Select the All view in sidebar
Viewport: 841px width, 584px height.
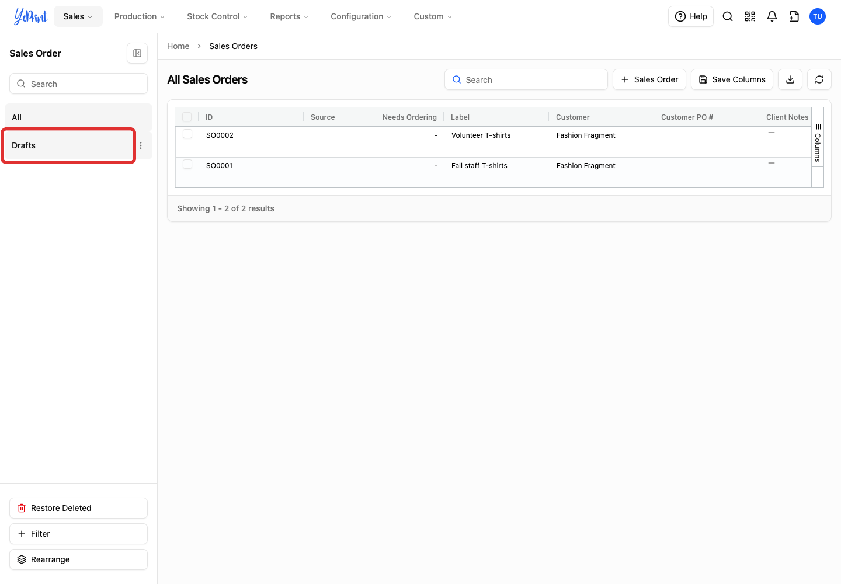click(x=78, y=117)
